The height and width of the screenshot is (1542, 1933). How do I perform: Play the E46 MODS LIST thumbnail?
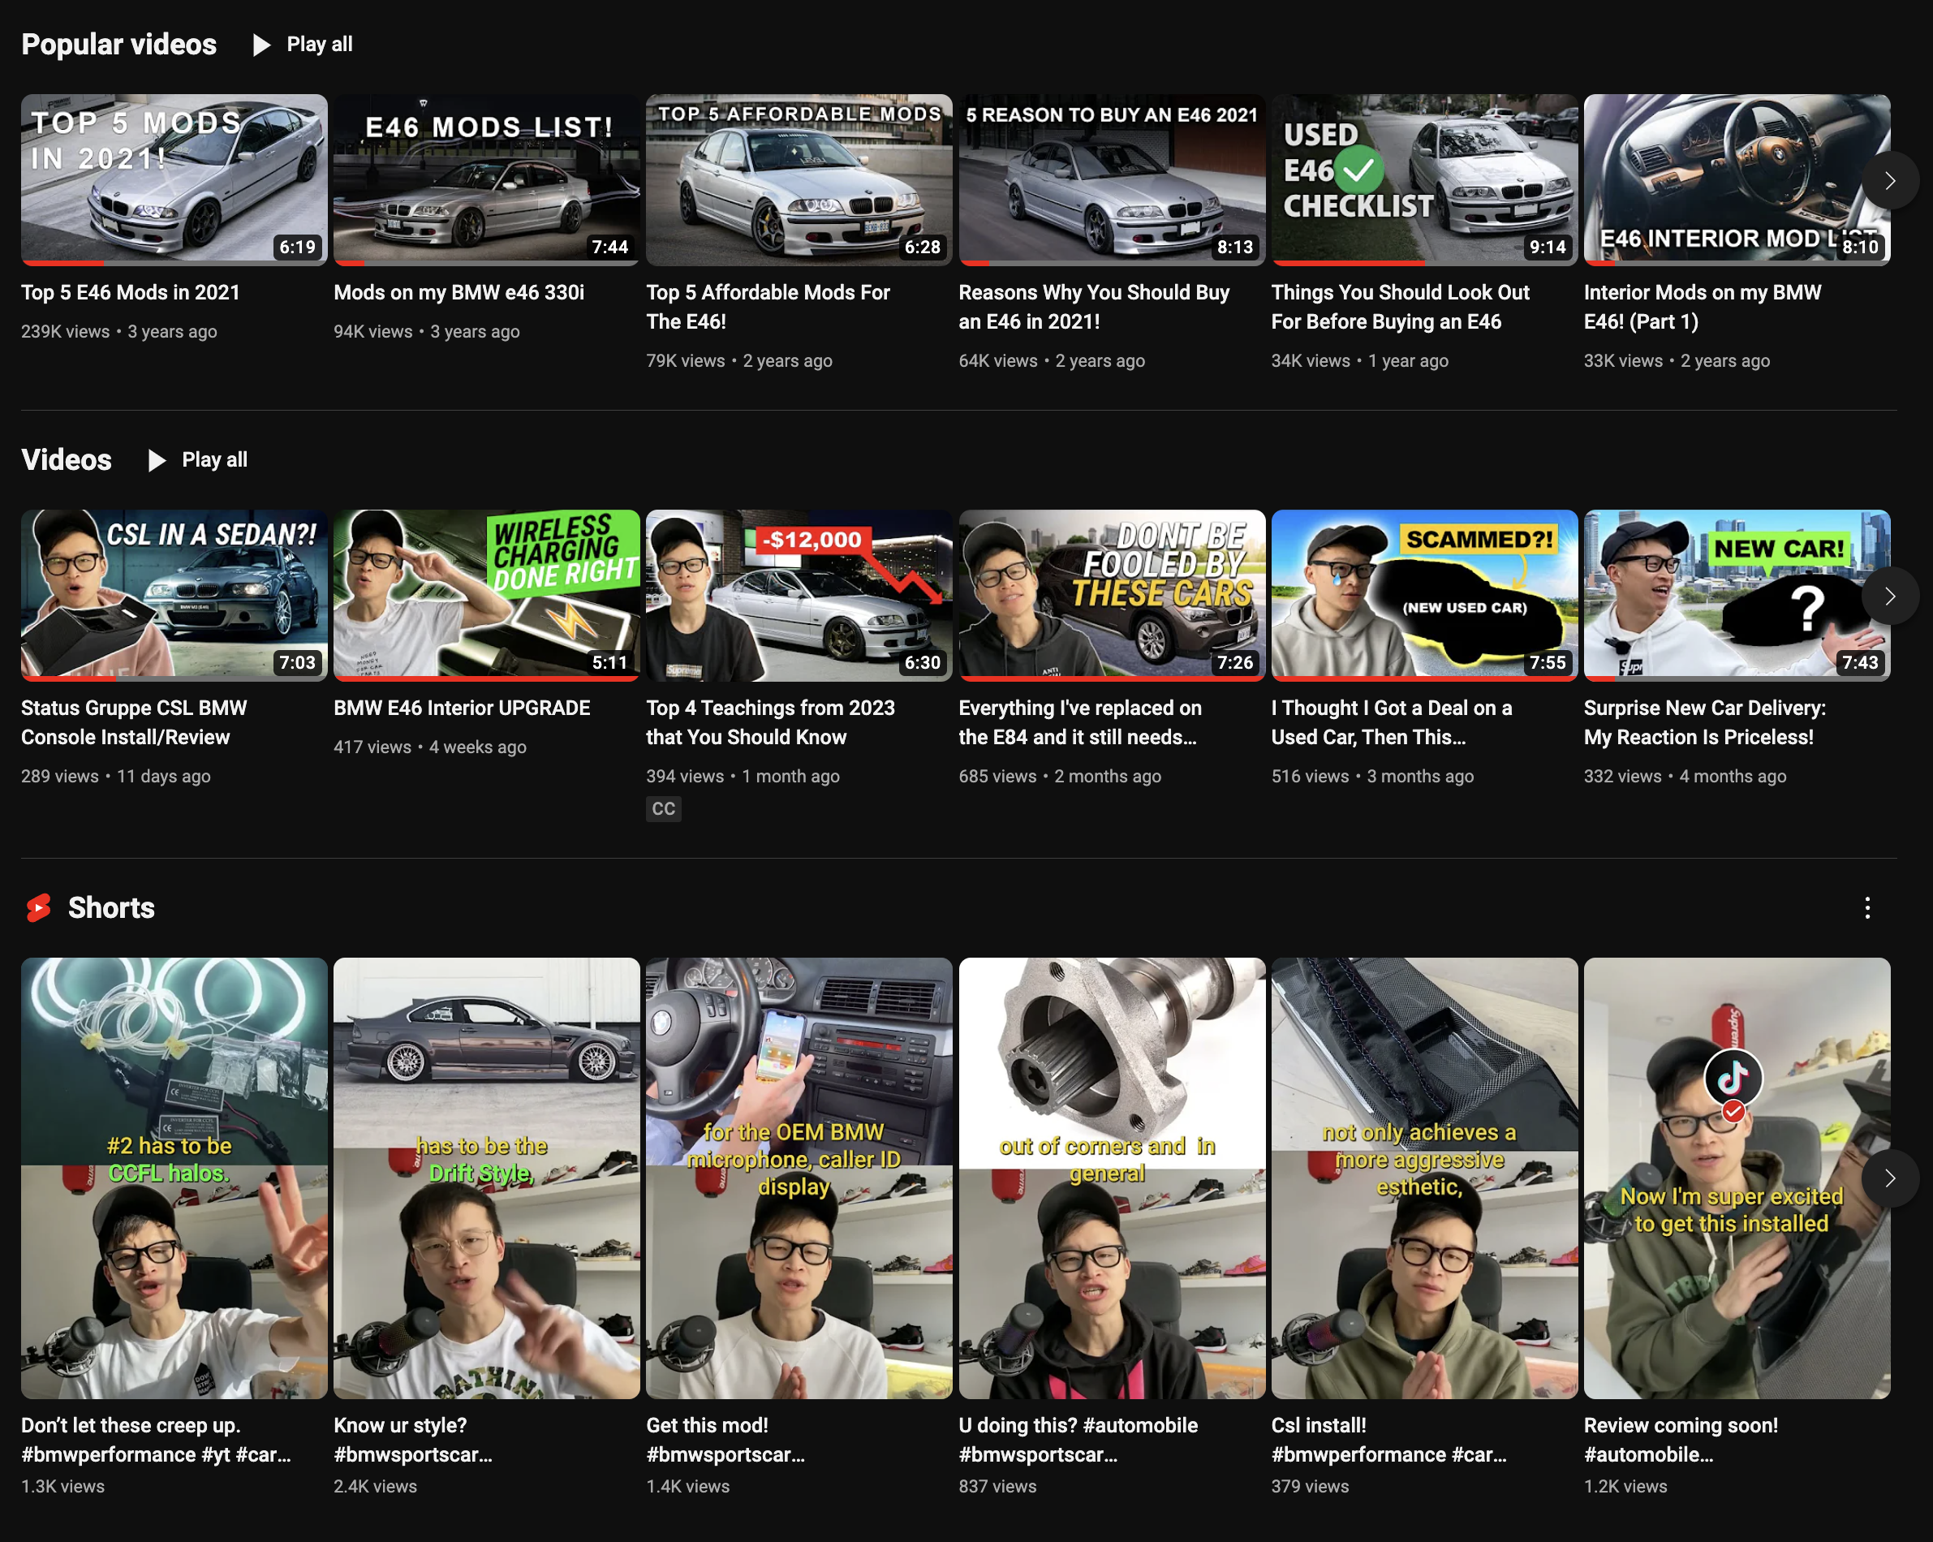pyautogui.click(x=487, y=180)
